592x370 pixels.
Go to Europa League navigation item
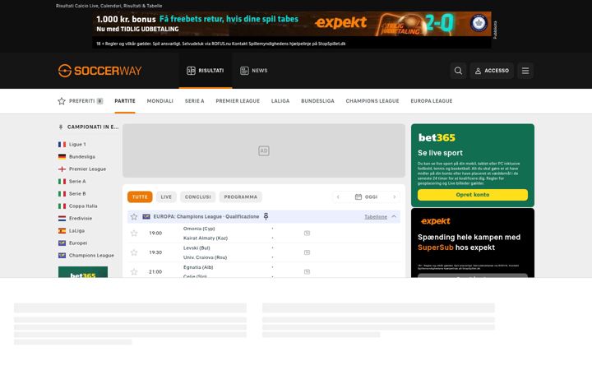click(x=432, y=101)
